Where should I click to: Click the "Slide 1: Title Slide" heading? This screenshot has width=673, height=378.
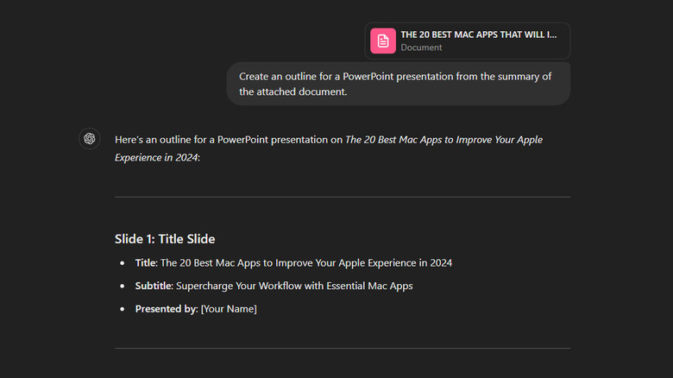[x=165, y=239]
